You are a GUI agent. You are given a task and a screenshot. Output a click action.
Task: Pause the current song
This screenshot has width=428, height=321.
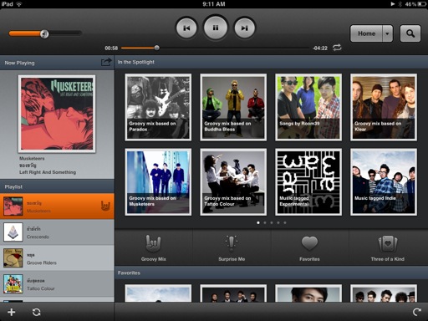pyautogui.click(x=216, y=28)
